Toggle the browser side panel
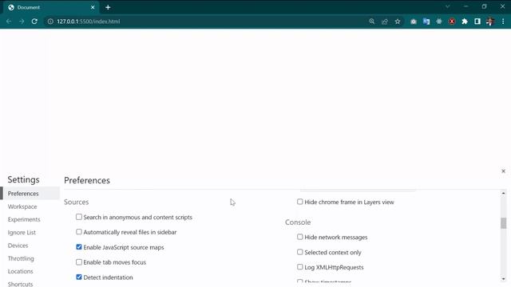 (477, 22)
